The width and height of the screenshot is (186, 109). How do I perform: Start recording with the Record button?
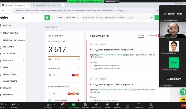(107, 105)
